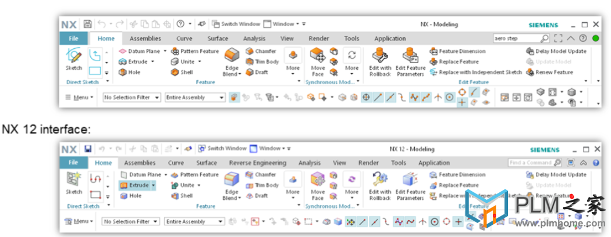Click Feature Dimension in the NX 12 window

click(457, 175)
